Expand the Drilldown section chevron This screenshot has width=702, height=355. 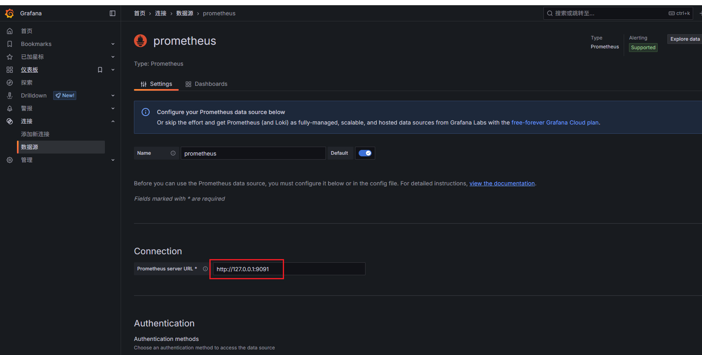[x=113, y=95]
